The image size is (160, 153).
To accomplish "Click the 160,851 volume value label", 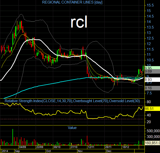I will coord(152,143).
